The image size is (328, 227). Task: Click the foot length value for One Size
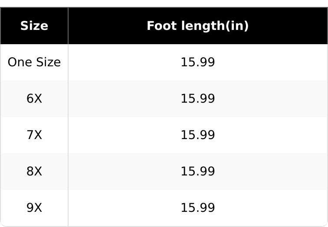click(197, 62)
